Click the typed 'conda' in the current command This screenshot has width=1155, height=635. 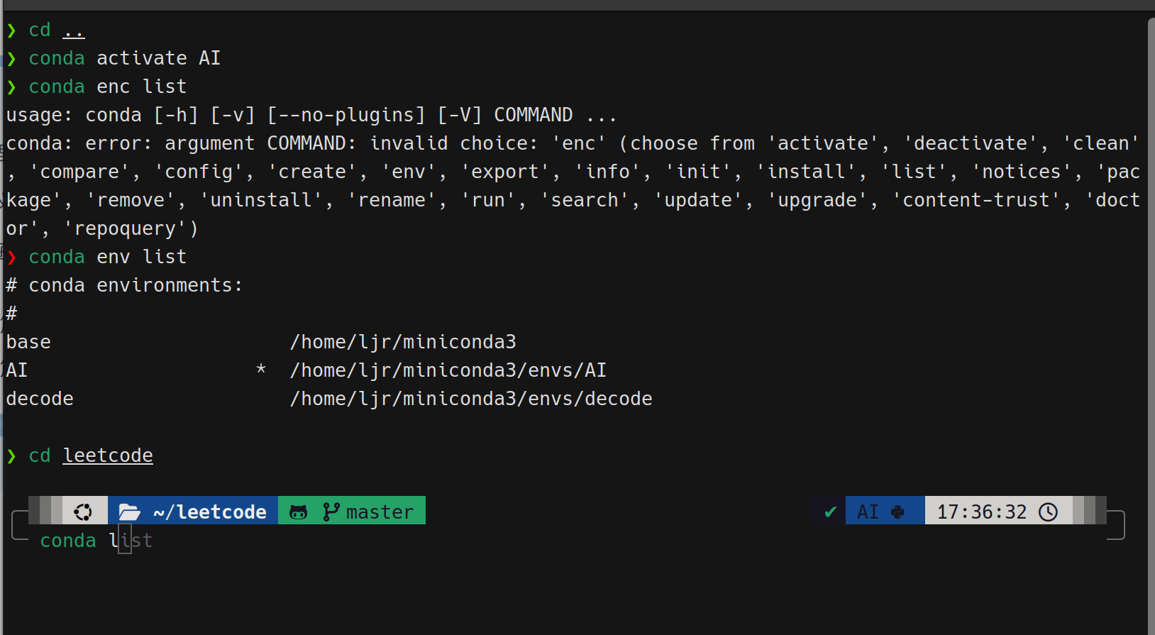pyautogui.click(x=68, y=541)
